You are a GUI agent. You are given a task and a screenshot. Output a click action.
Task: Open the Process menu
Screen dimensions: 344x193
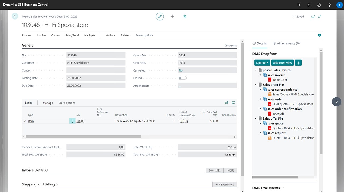pos(27,35)
